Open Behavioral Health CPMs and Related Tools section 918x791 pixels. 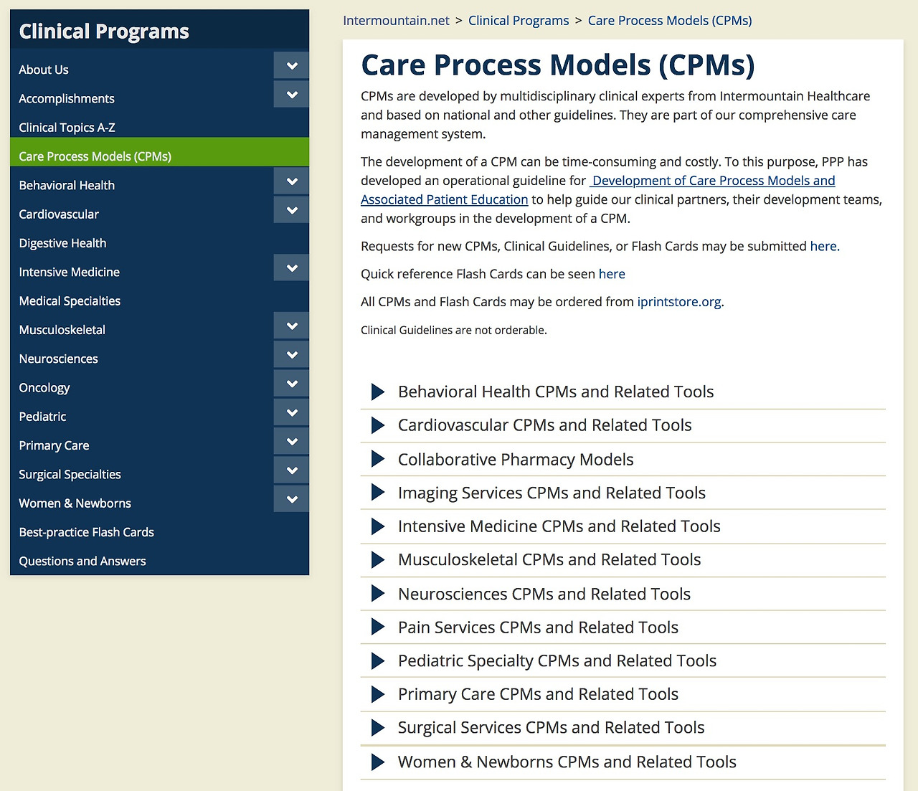click(556, 392)
